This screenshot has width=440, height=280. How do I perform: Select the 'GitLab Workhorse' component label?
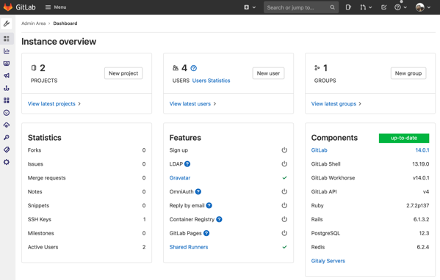pyautogui.click(x=333, y=178)
